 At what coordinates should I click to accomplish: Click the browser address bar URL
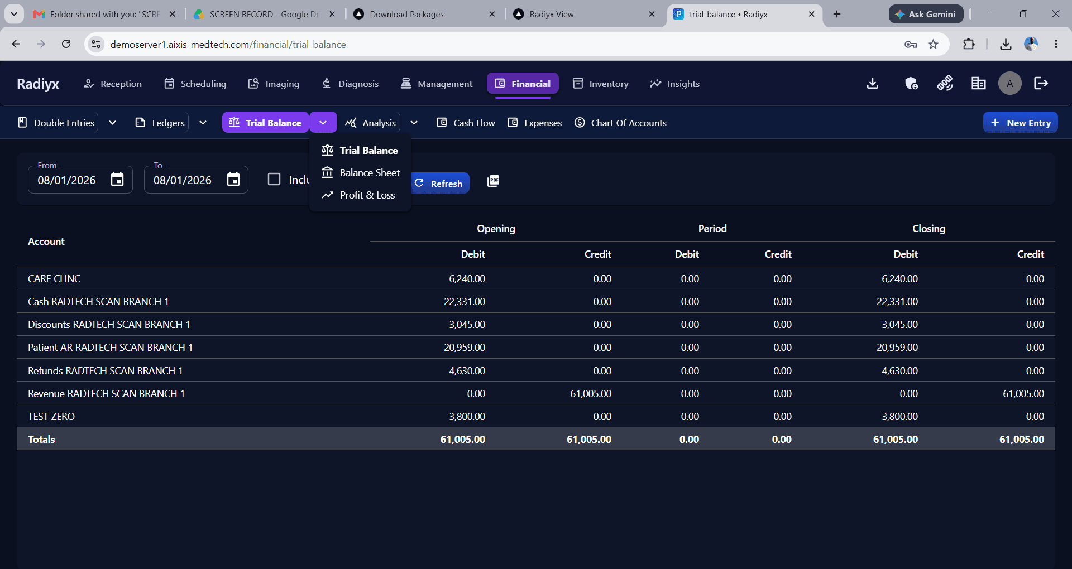228,45
